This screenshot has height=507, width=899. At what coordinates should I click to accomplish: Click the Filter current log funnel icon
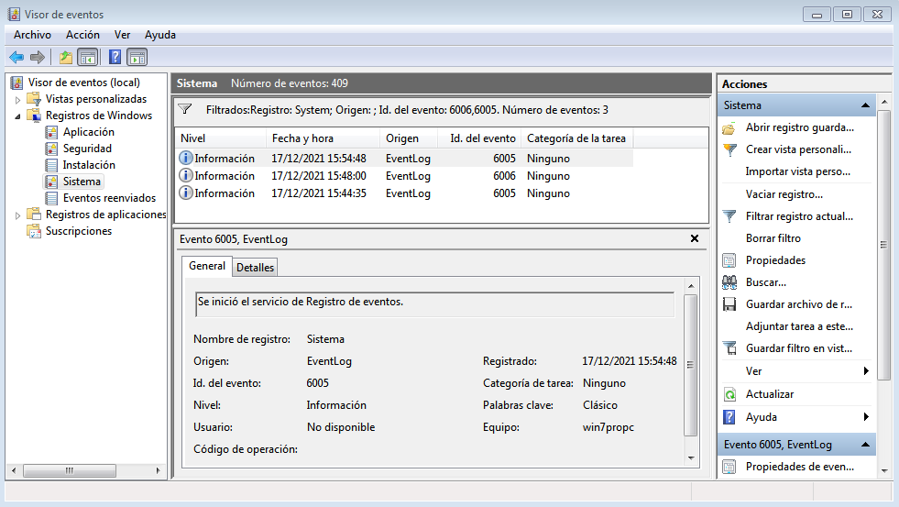729,216
